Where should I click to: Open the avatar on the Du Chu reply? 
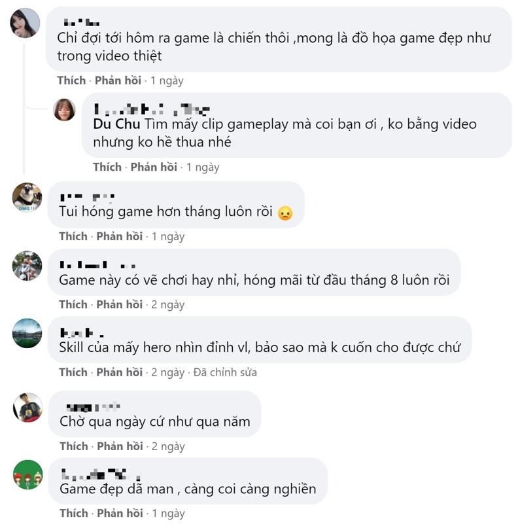coord(64,110)
